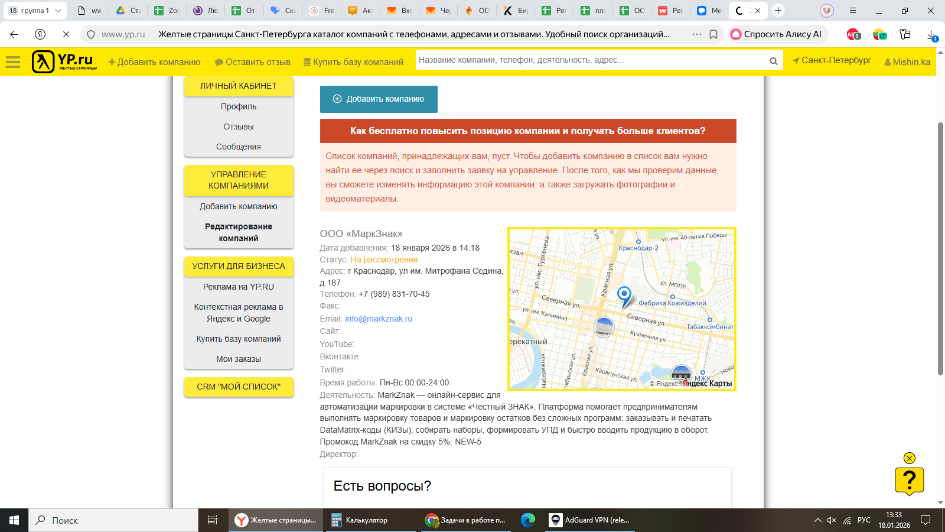Open 'Реклама на YP.RU' link

click(239, 287)
